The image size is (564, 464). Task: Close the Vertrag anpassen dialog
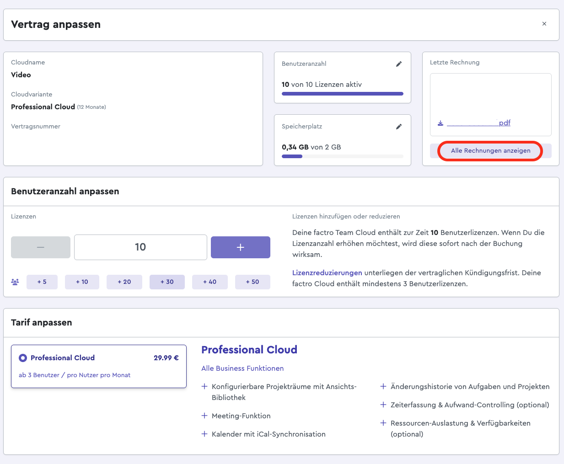[x=544, y=24]
